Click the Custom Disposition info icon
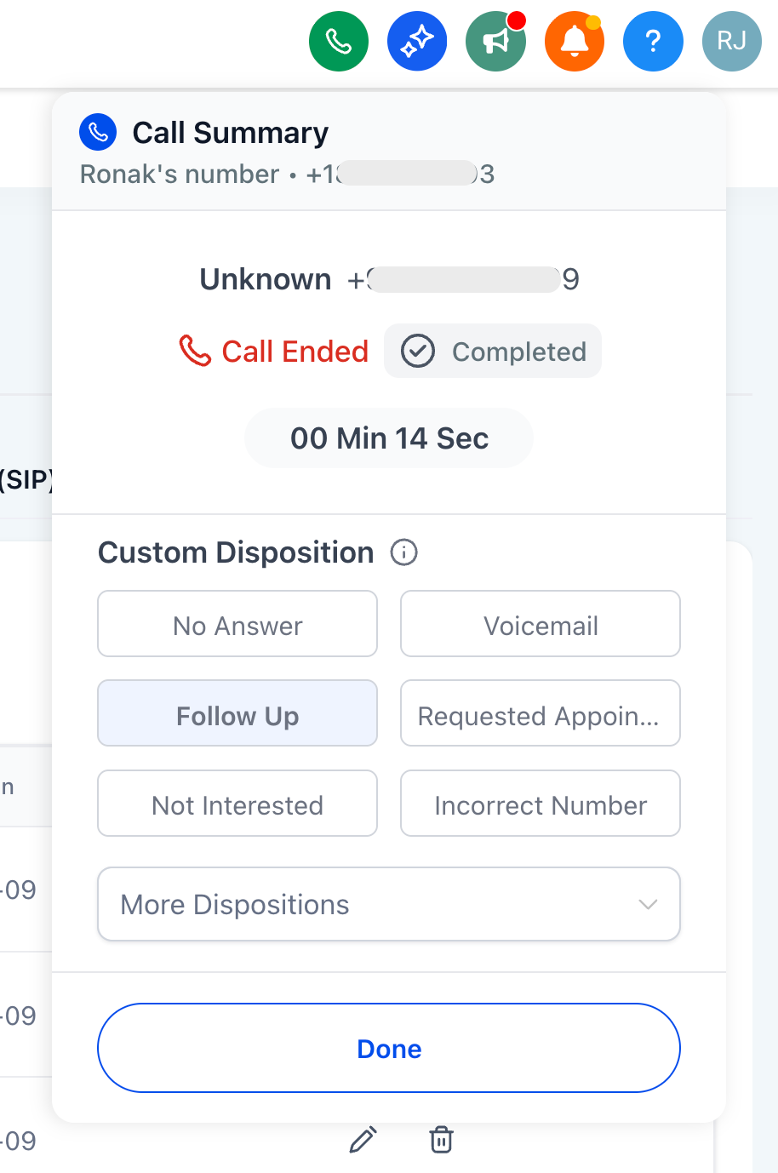This screenshot has height=1173, width=778. coord(403,553)
